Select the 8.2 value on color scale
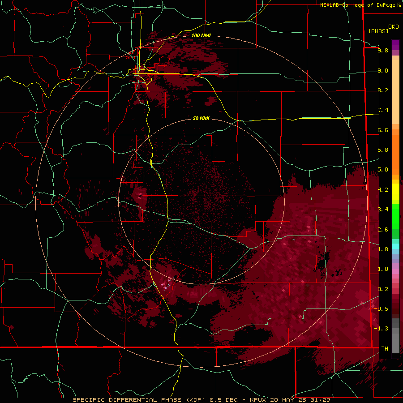The image size is (403, 403). pos(383,90)
